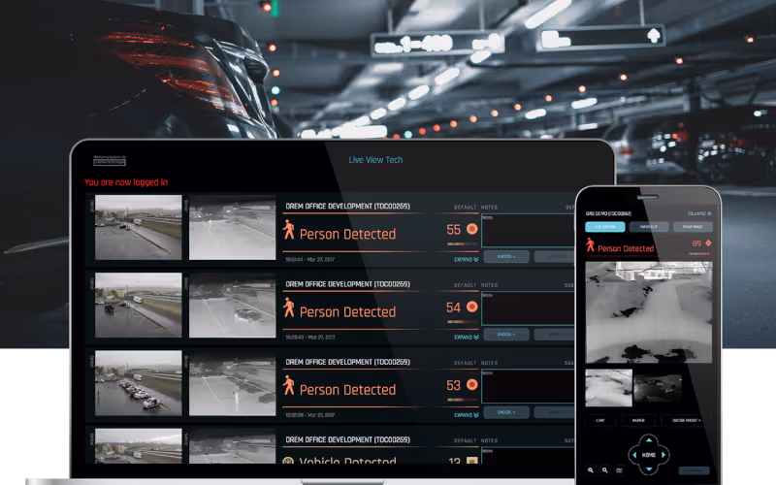776x485 pixels.
Task: Click the Live View Technologies logo on laptop screen
Action: [x=110, y=160]
